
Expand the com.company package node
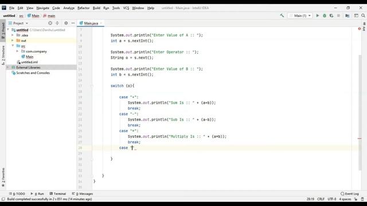point(17,51)
